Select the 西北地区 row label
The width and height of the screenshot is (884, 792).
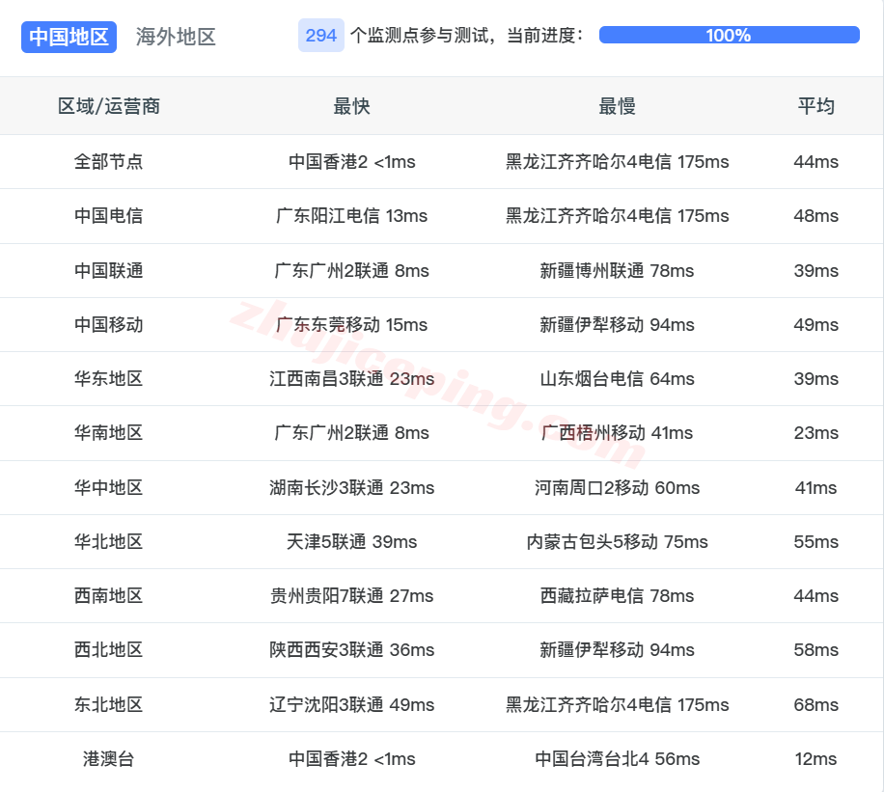point(109,650)
